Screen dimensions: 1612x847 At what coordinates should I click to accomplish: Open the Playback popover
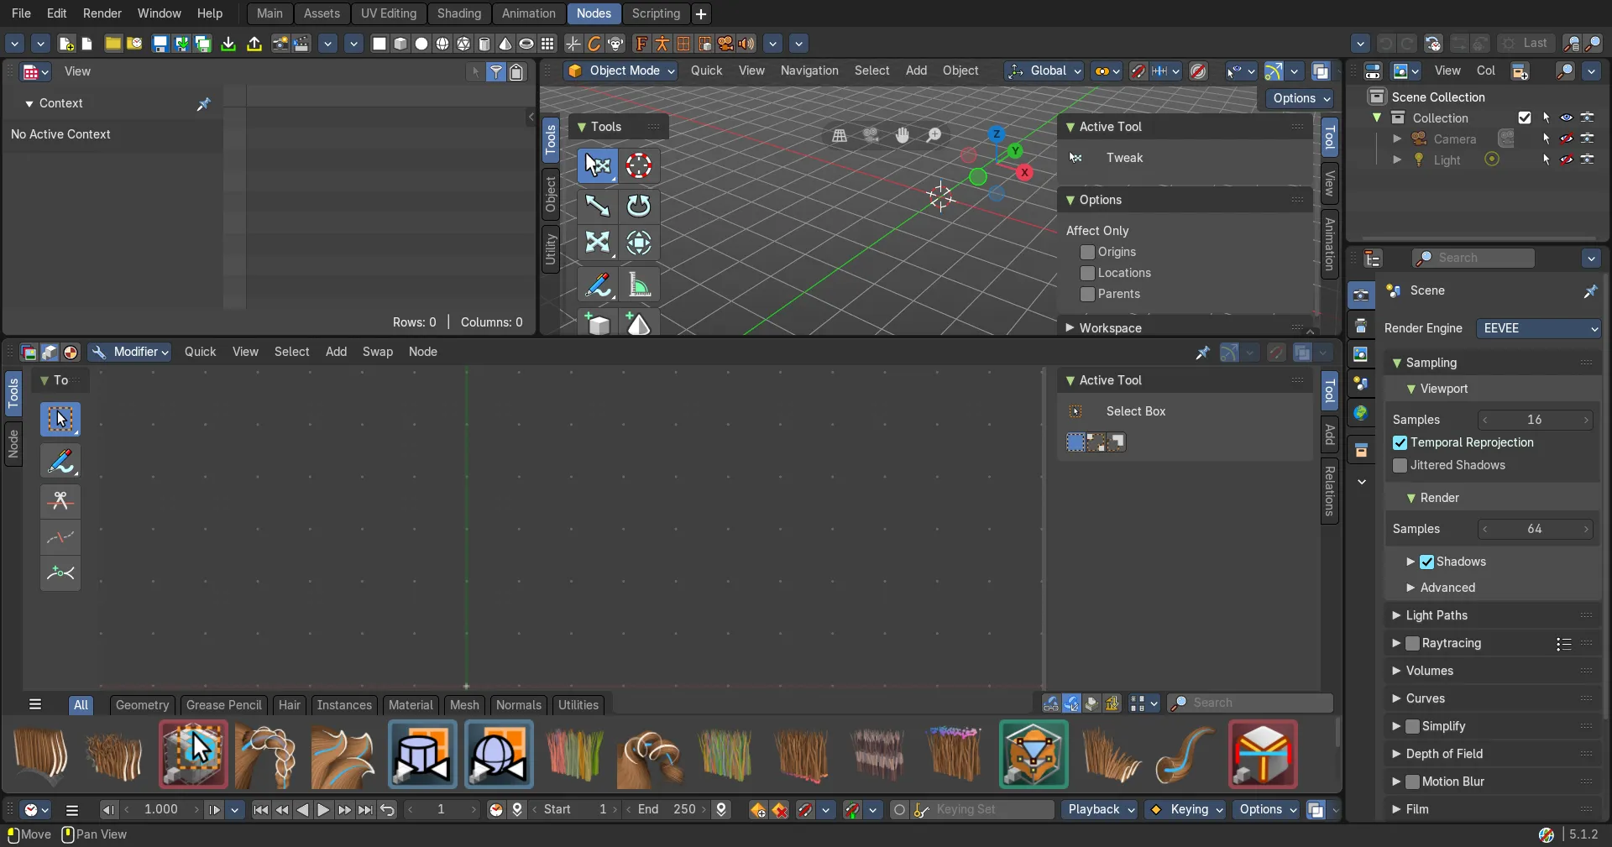click(x=1100, y=810)
